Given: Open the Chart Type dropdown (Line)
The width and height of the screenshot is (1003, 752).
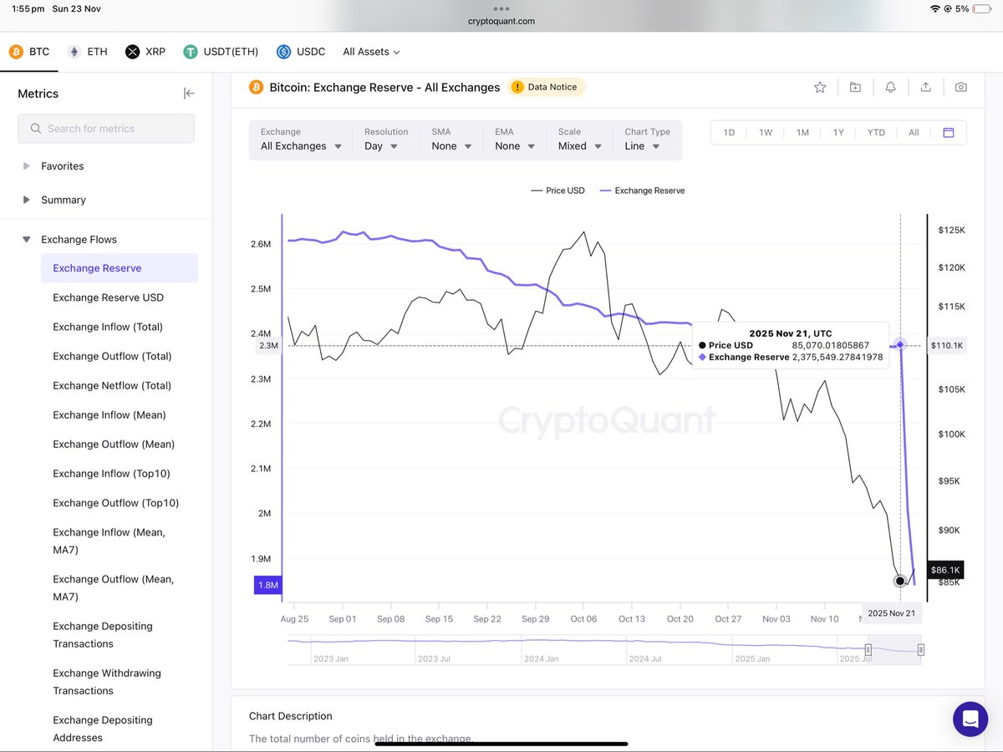Looking at the screenshot, I should point(648,140).
